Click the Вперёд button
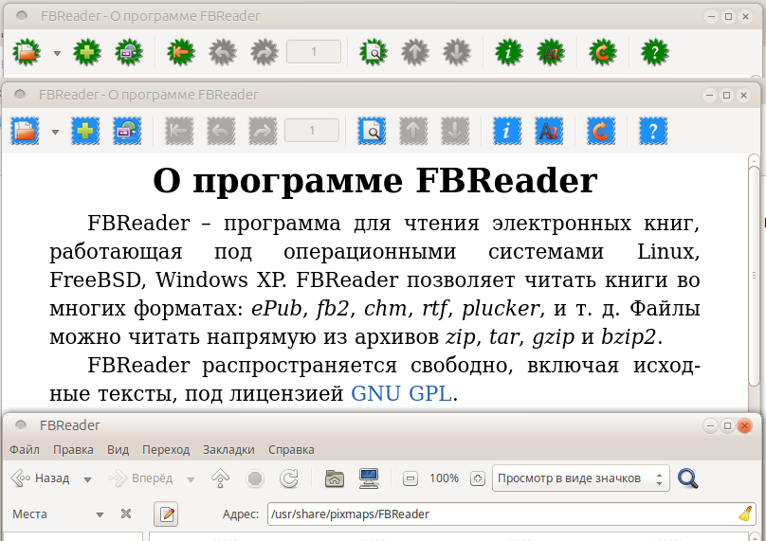Screen dimensions: 766x541 [140, 478]
